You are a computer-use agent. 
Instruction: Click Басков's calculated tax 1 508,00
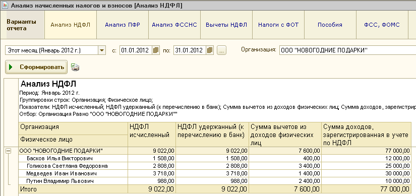pos(163,159)
